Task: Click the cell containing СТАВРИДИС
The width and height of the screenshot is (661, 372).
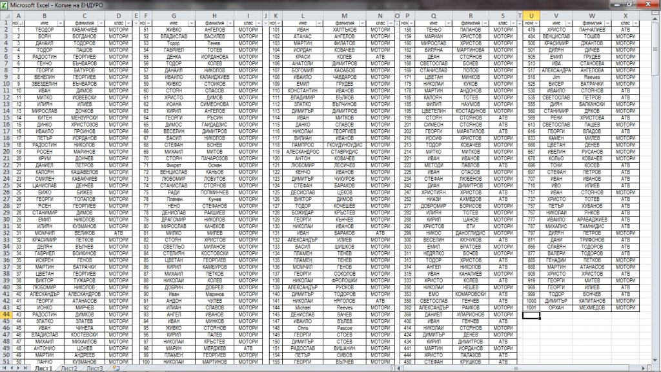Action: tap(345, 151)
